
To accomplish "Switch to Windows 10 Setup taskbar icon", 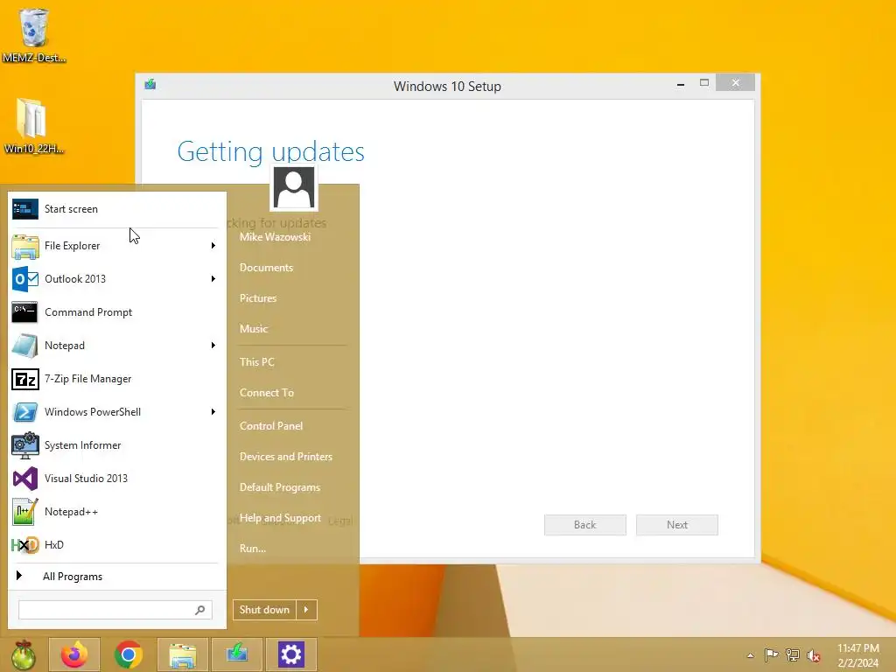I will [236, 654].
